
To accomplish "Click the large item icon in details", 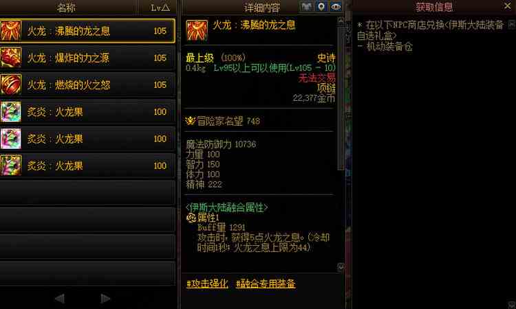I will click(x=197, y=30).
